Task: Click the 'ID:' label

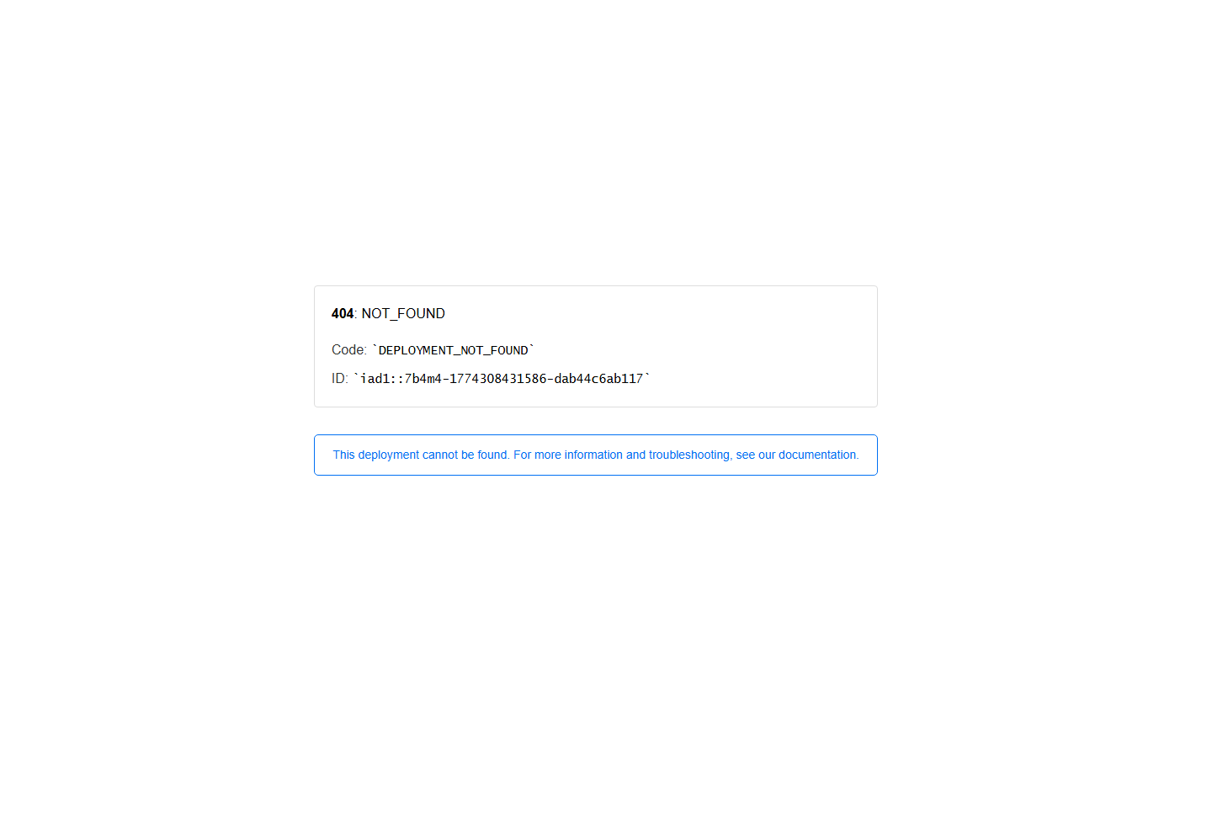Action: [x=340, y=379]
